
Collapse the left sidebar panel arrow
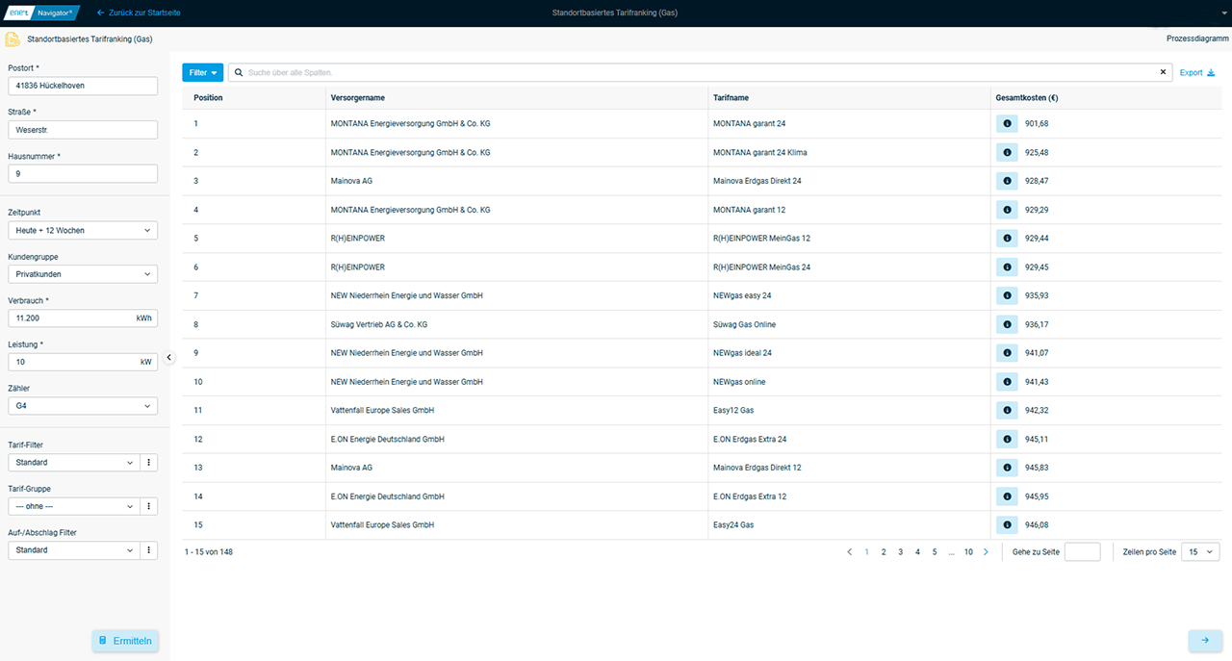[169, 358]
